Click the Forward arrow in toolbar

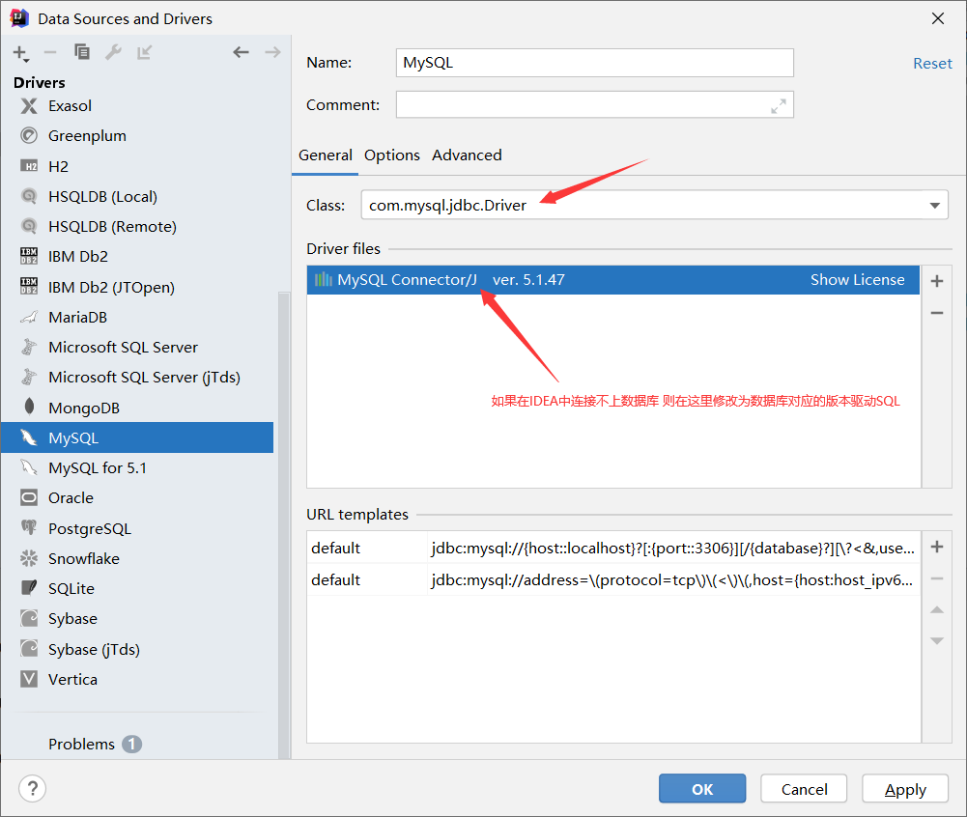(272, 52)
